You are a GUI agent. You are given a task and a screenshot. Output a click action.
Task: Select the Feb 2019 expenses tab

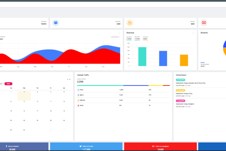(137, 38)
